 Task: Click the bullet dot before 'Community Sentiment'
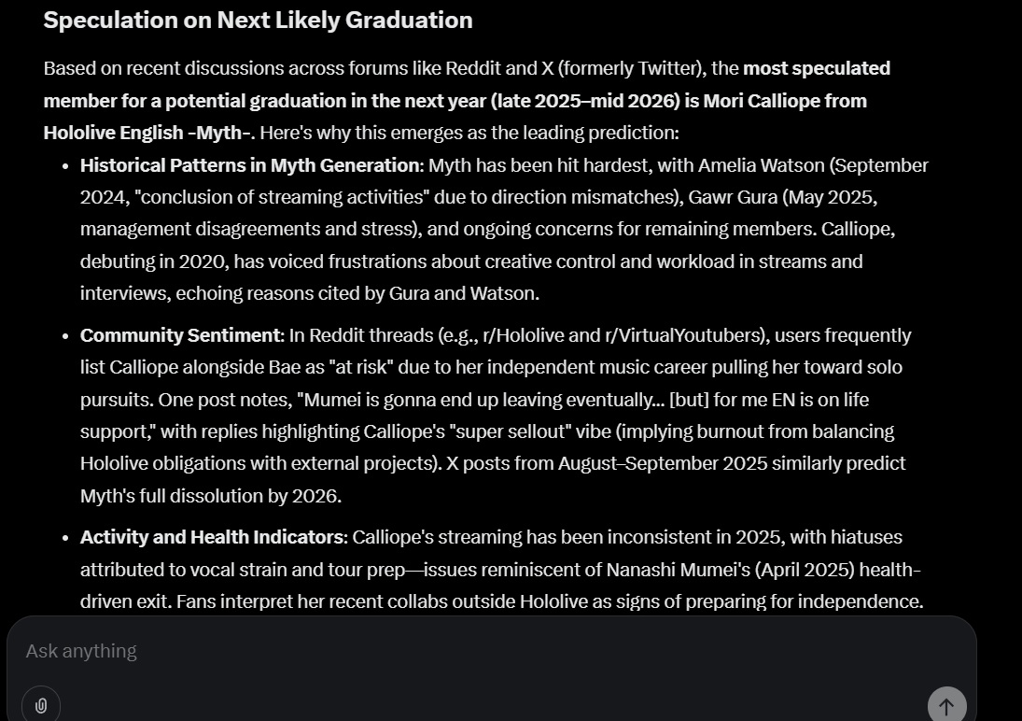coord(65,336)
